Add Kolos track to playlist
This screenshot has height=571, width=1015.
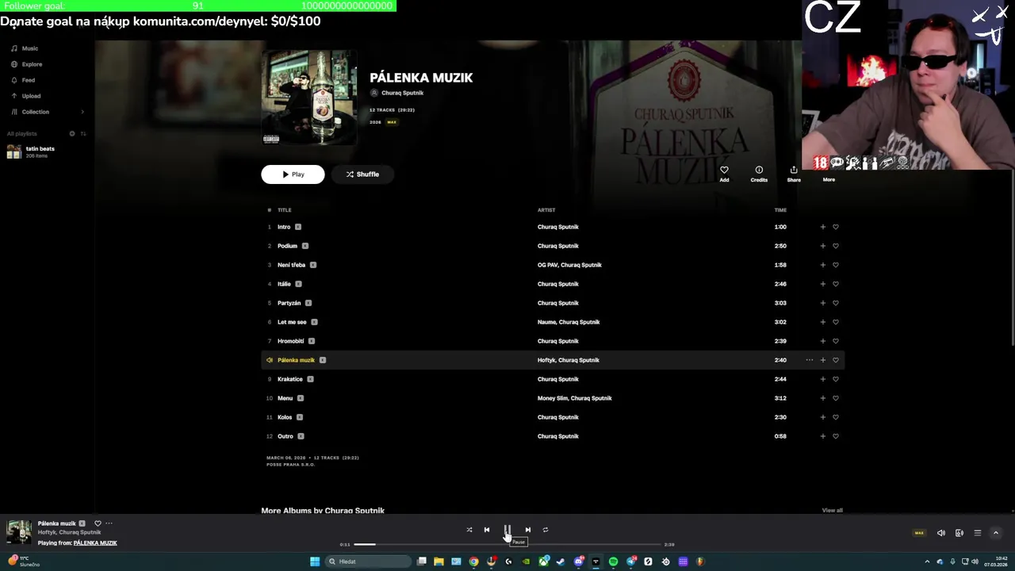point(822,417)
